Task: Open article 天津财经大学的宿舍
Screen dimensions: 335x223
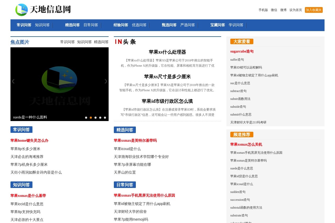Action: tap(130, 211)
